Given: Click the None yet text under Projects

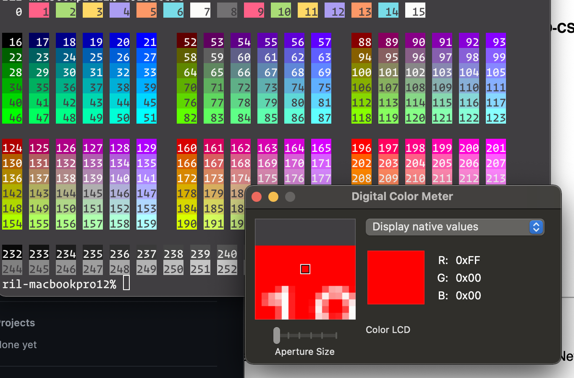Looking at the screenshot, I should 18,345.
